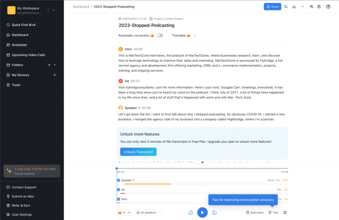The height and width of the screenshot is (220, 339).
Task: Click the blue Share button
Action: coord(272,6)
